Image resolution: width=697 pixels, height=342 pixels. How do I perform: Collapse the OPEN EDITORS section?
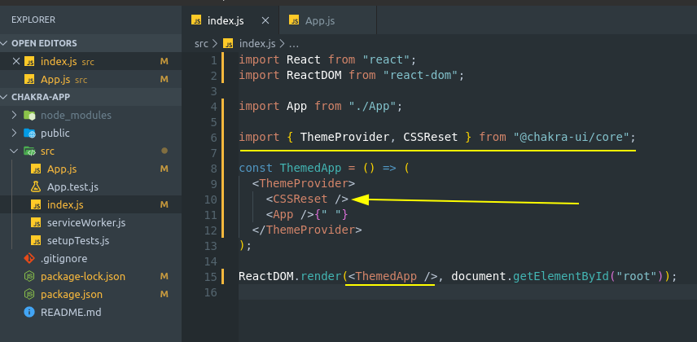[x=90, y=43]
